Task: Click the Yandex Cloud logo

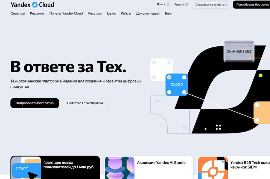Action: 32,4
